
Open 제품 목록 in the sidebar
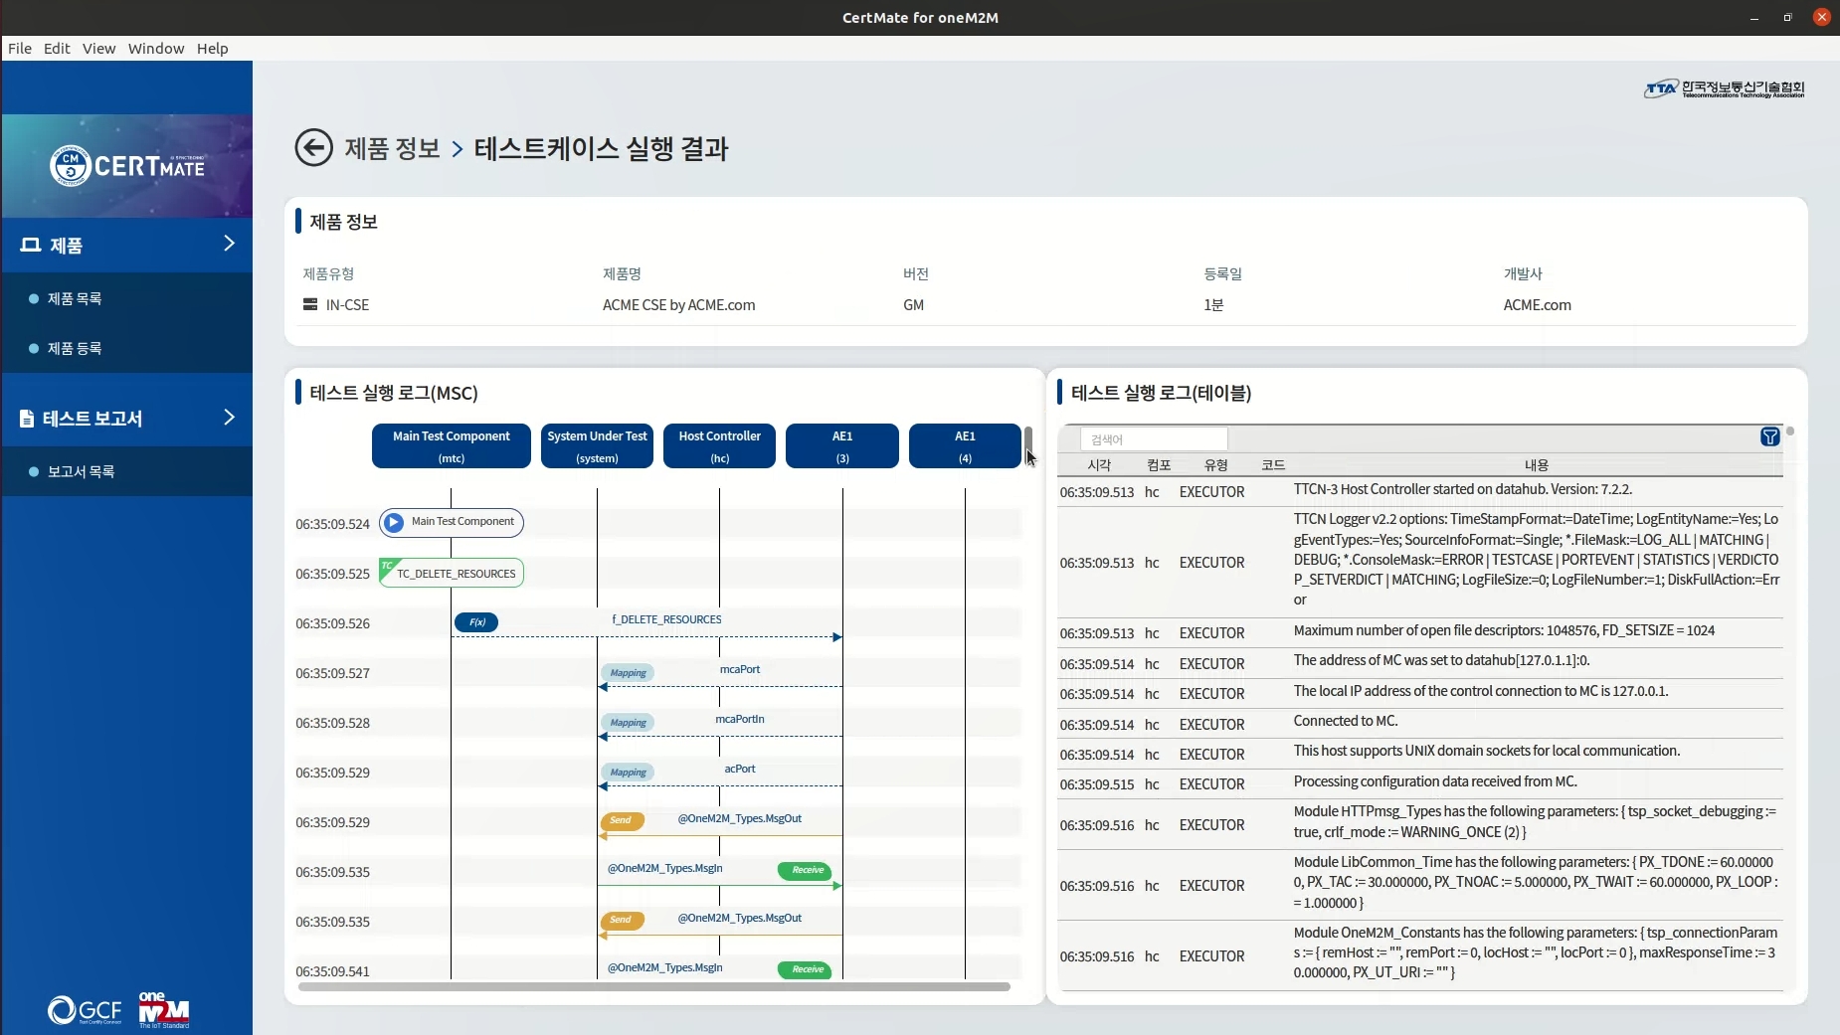75,298
